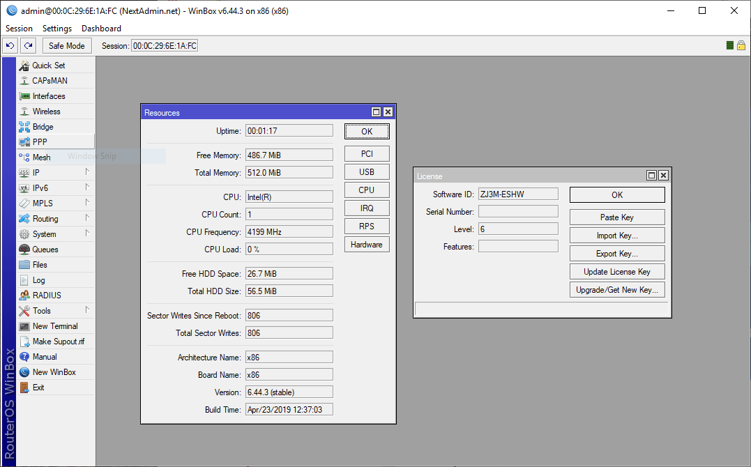The height and width of the screenshot is (467, 751).
Task: Open the Quick Set panel
Action: click(49, 65)
